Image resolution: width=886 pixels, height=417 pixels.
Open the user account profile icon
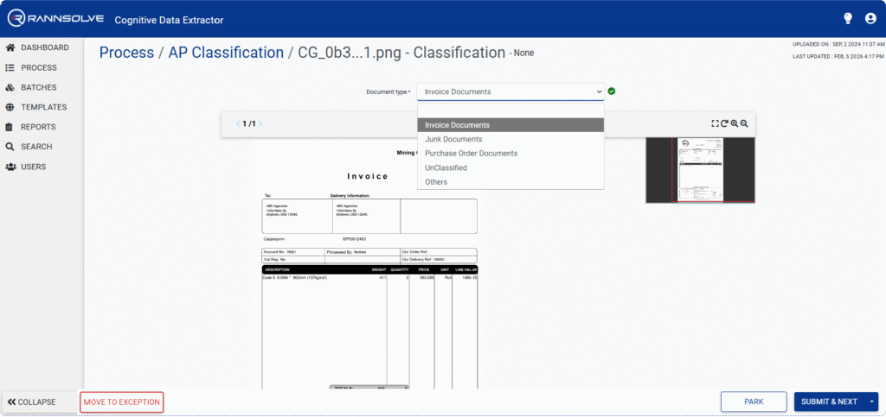click(x=870, y=18)
